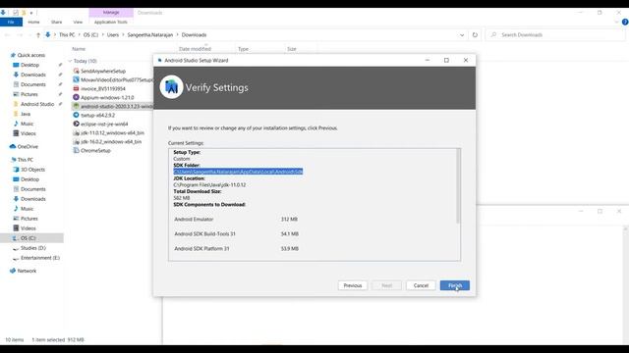Go back with the Previous button
The height and width of the screenshot is (353, 629).
353,285
